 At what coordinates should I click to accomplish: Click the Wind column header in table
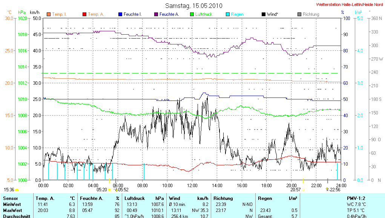175,198
